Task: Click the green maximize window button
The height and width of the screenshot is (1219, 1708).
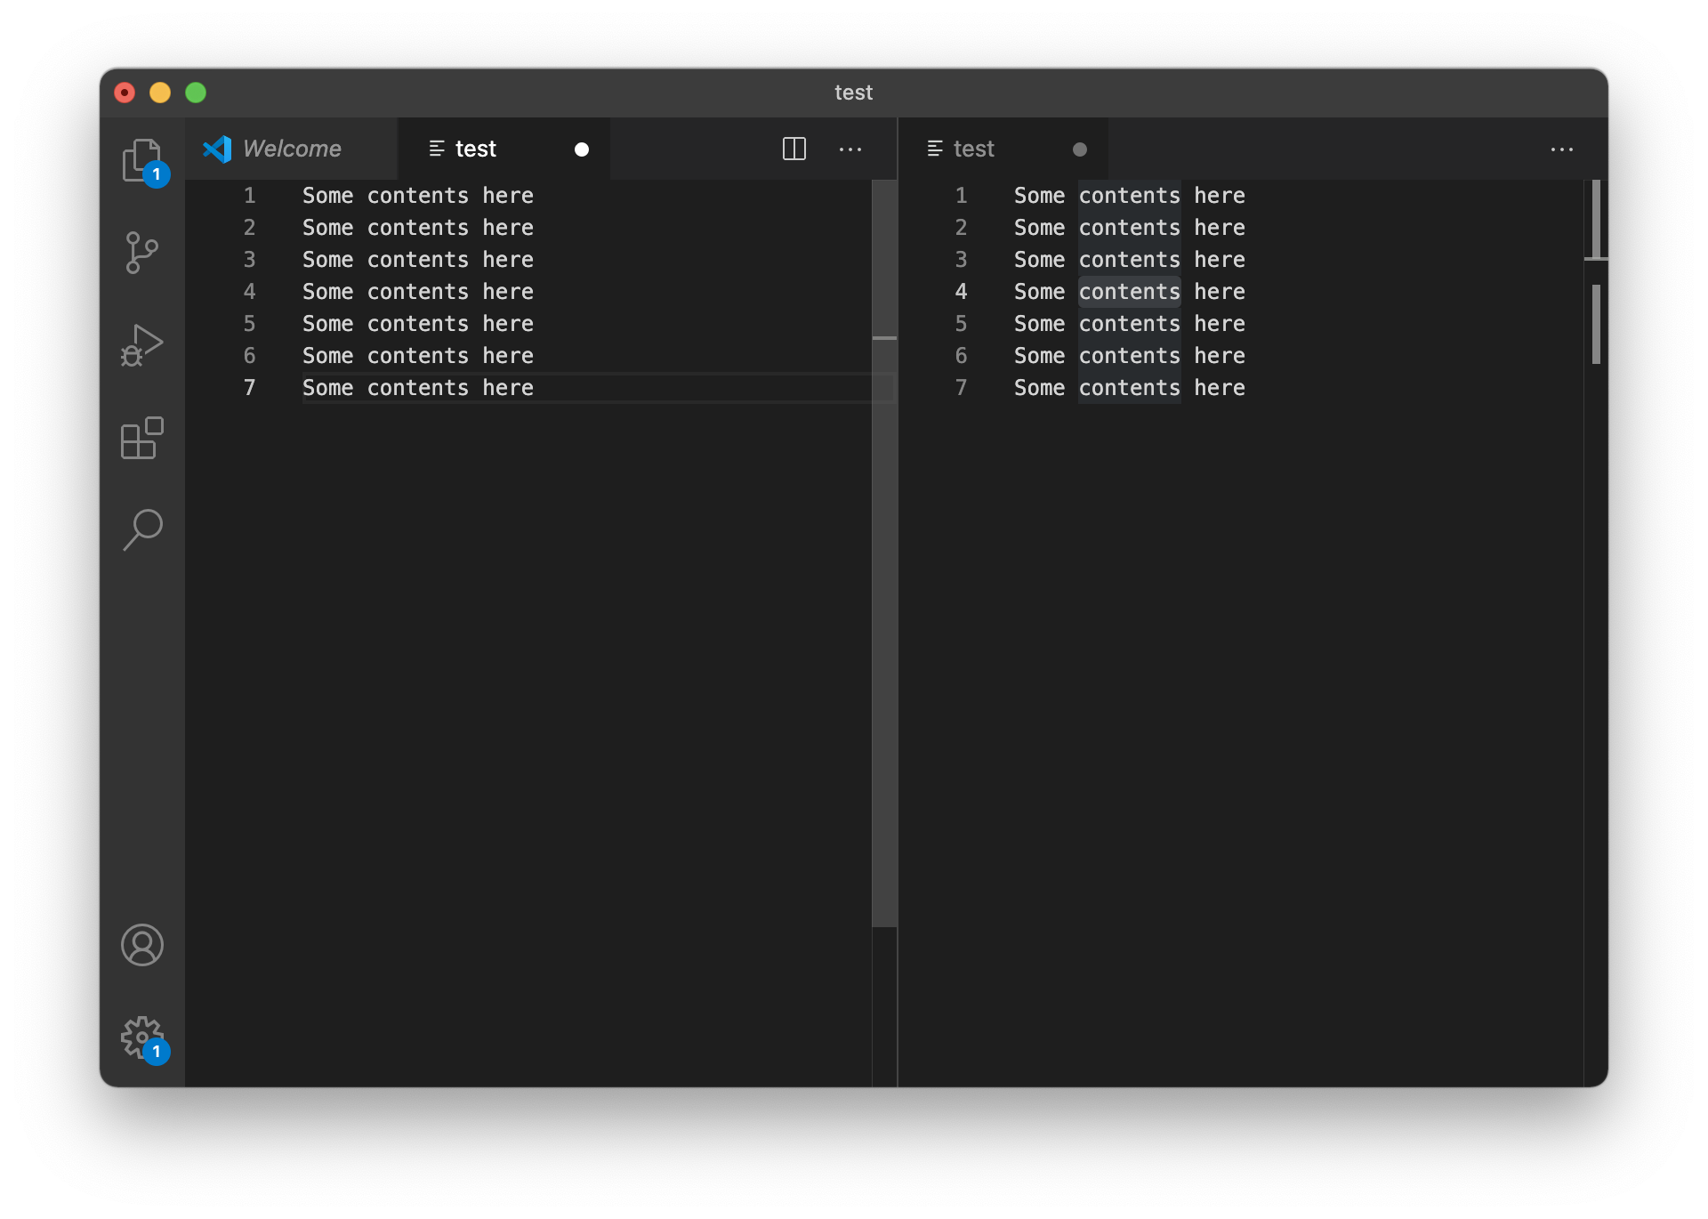Action: (x=196, y=93)
